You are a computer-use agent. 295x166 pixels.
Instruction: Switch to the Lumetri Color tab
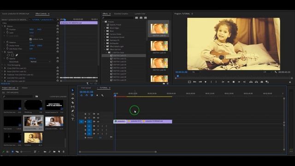pos(140,14)
